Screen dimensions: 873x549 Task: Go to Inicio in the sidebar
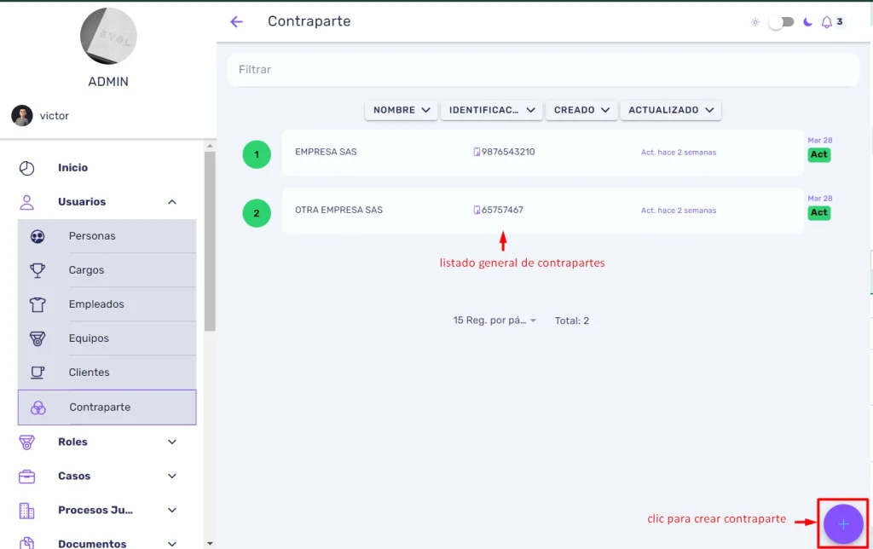(73, 168)
